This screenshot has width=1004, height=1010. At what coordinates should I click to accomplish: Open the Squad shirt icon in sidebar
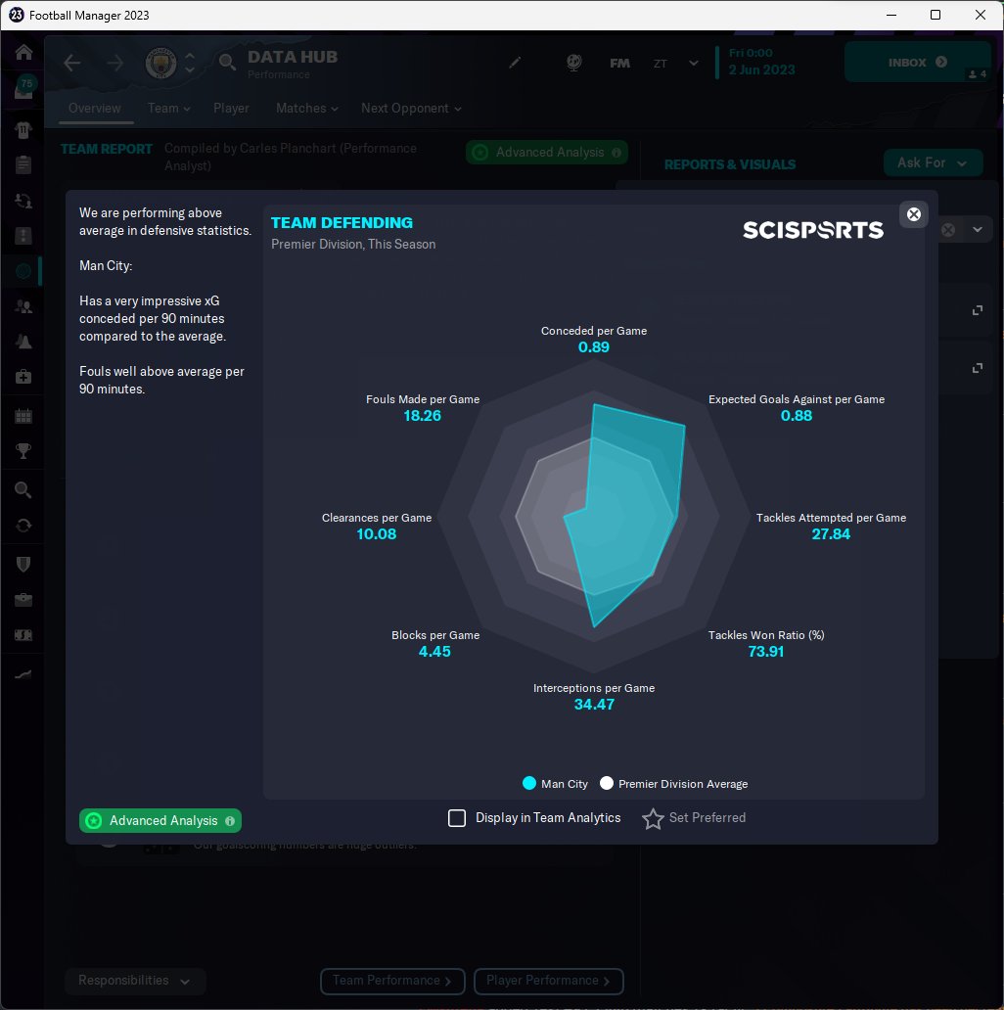click(x=23, y=130)
